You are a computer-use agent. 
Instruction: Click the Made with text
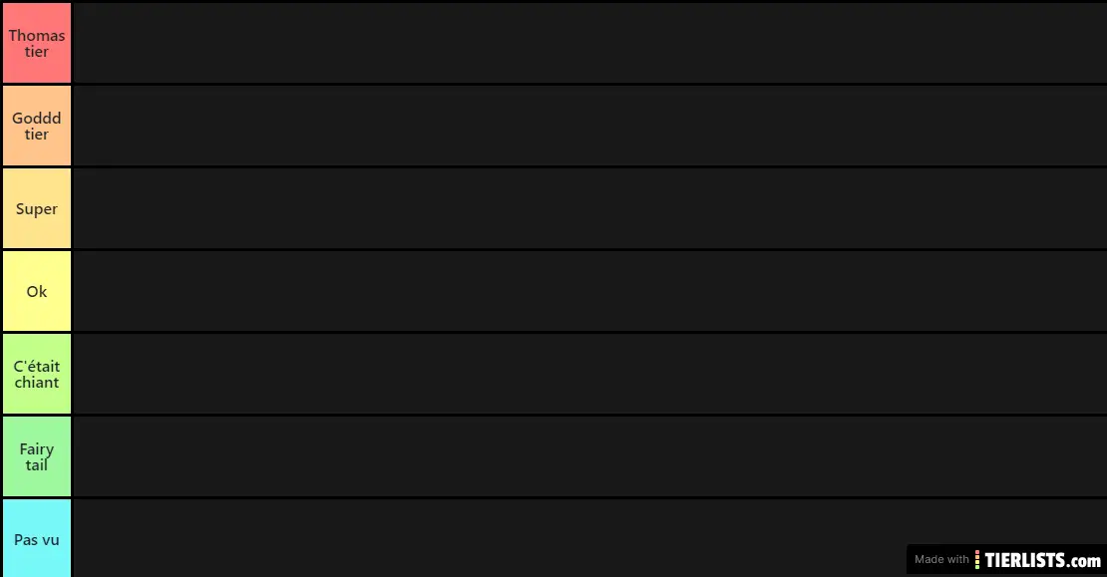coord(941,559)
